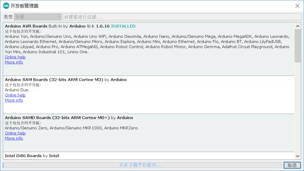304x171 pixels.
Task: Click the Arduino/Genuino Zero board list text
Action: 72,128
